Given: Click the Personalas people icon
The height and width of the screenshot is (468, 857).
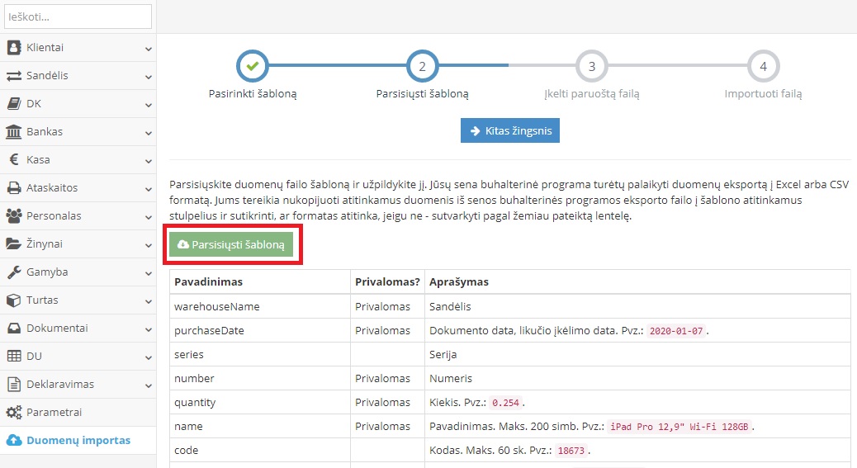Looking at the screenshot, I should 14,216.
